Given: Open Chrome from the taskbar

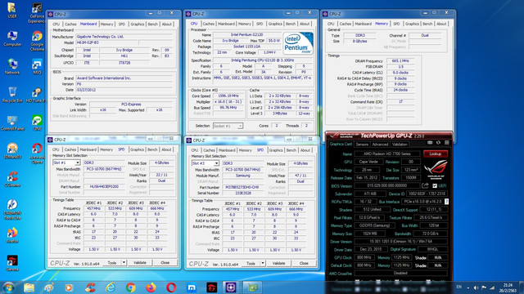Looking at the screenshot, I should (131, 287).
